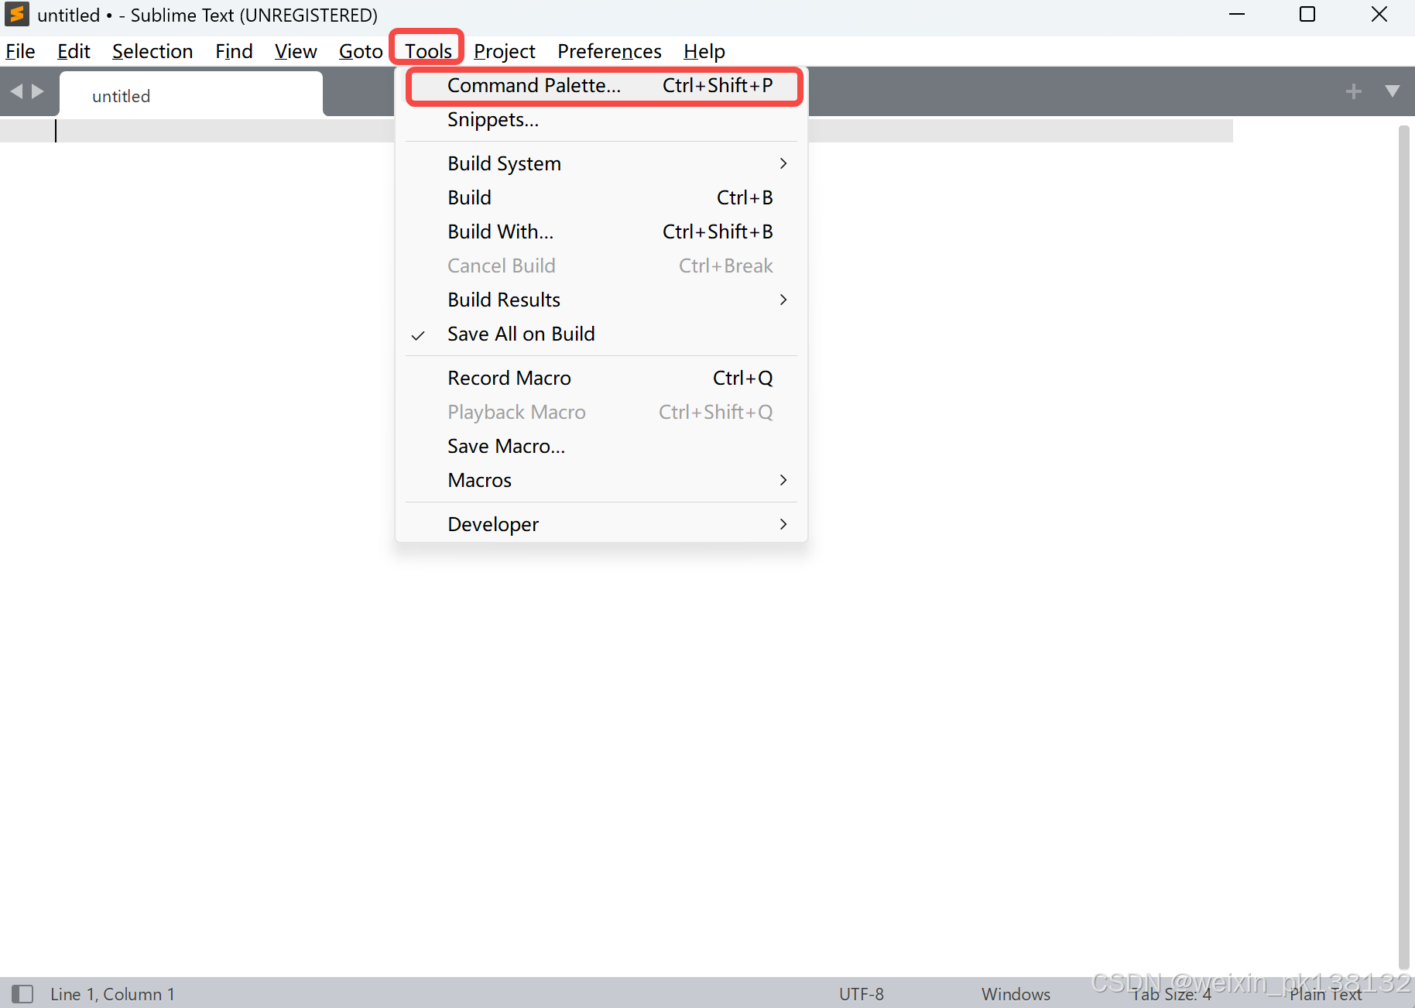Click the Windows line-ending indicator
This screenshot has height=1008, width=1415.
click(x=1015, y=993)
